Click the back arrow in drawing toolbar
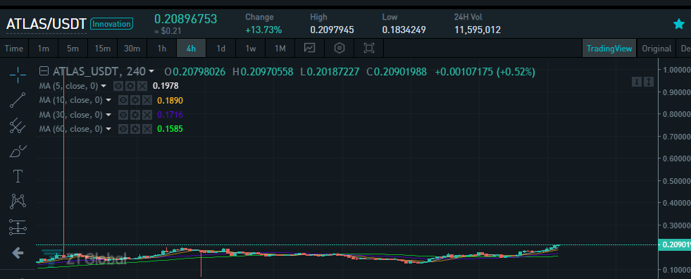Image resolution: width=691 pixels, height=279 pixels. point(18,252)
